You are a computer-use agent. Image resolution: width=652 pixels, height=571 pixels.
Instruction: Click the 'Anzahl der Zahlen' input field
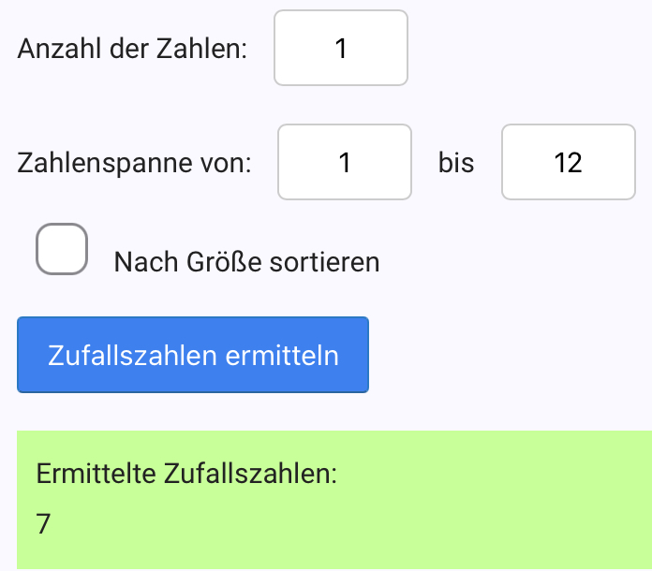(x=341, y=49)
